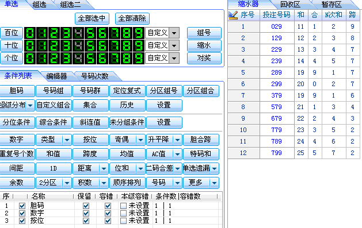Open the 号码次数 tab
Viewport: 362px width, 228px height.
(94, 76)
